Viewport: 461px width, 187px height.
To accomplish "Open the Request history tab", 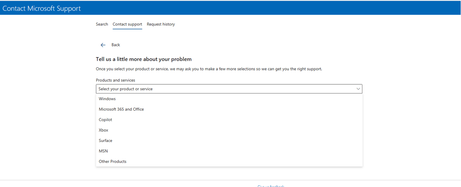I will (x=161, y=24).
